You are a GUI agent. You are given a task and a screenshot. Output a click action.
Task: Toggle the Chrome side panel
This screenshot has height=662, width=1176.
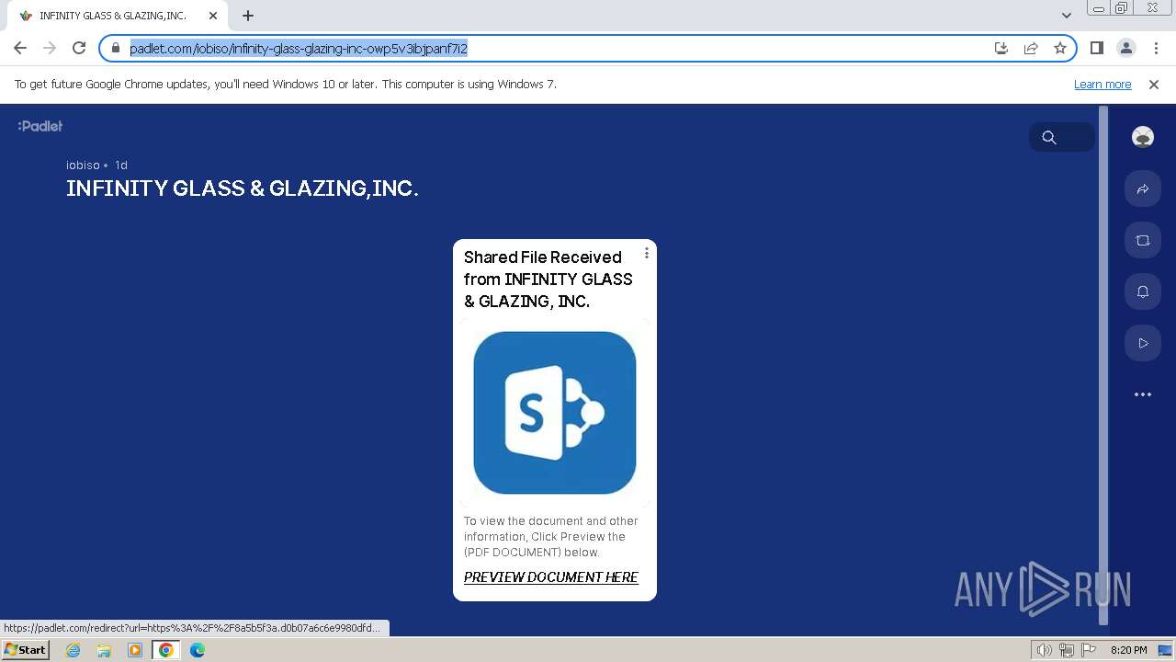1096,48
